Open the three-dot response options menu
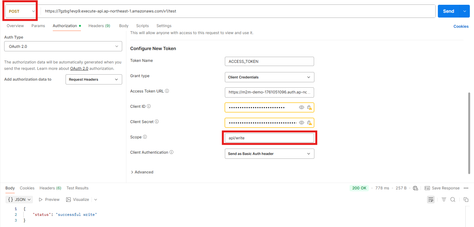Screen dimensions: 474x227 [x=466, y=188]
